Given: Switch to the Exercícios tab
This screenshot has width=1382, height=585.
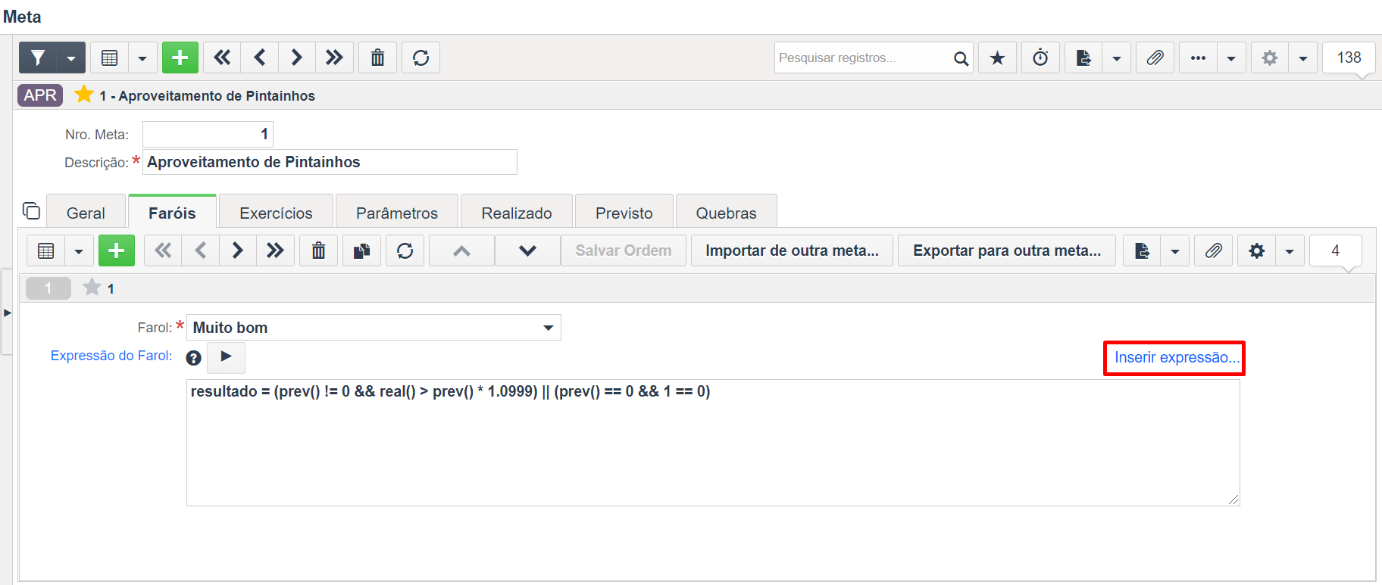Looking at the screenshot, I should click(276, 213).
